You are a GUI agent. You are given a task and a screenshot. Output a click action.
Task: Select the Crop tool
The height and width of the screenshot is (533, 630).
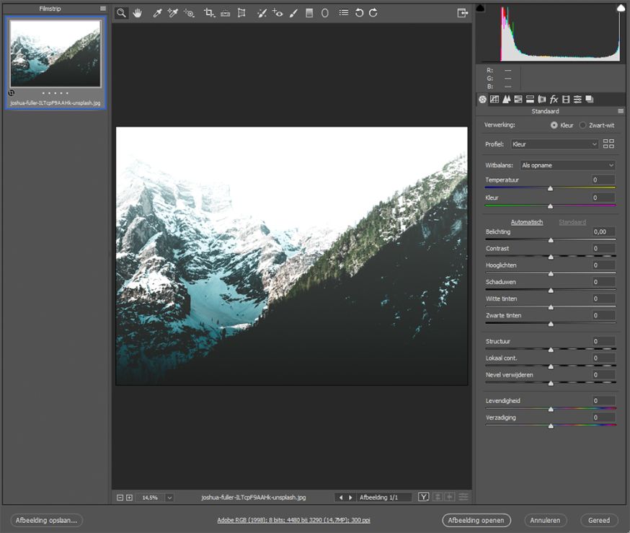point(209,13)
